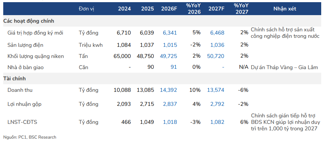The width and height of the screenshot is (323, 144).
Task: Select the "Tài chính" section heading
Action: 15,78
